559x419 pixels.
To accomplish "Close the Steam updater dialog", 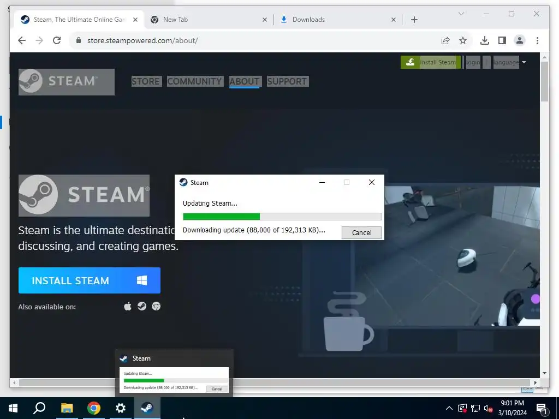I will point(371,182).
